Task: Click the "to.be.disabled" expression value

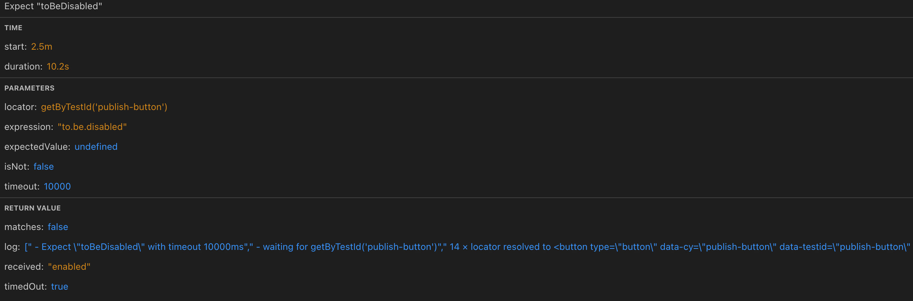Action: [x=92, y=127]
